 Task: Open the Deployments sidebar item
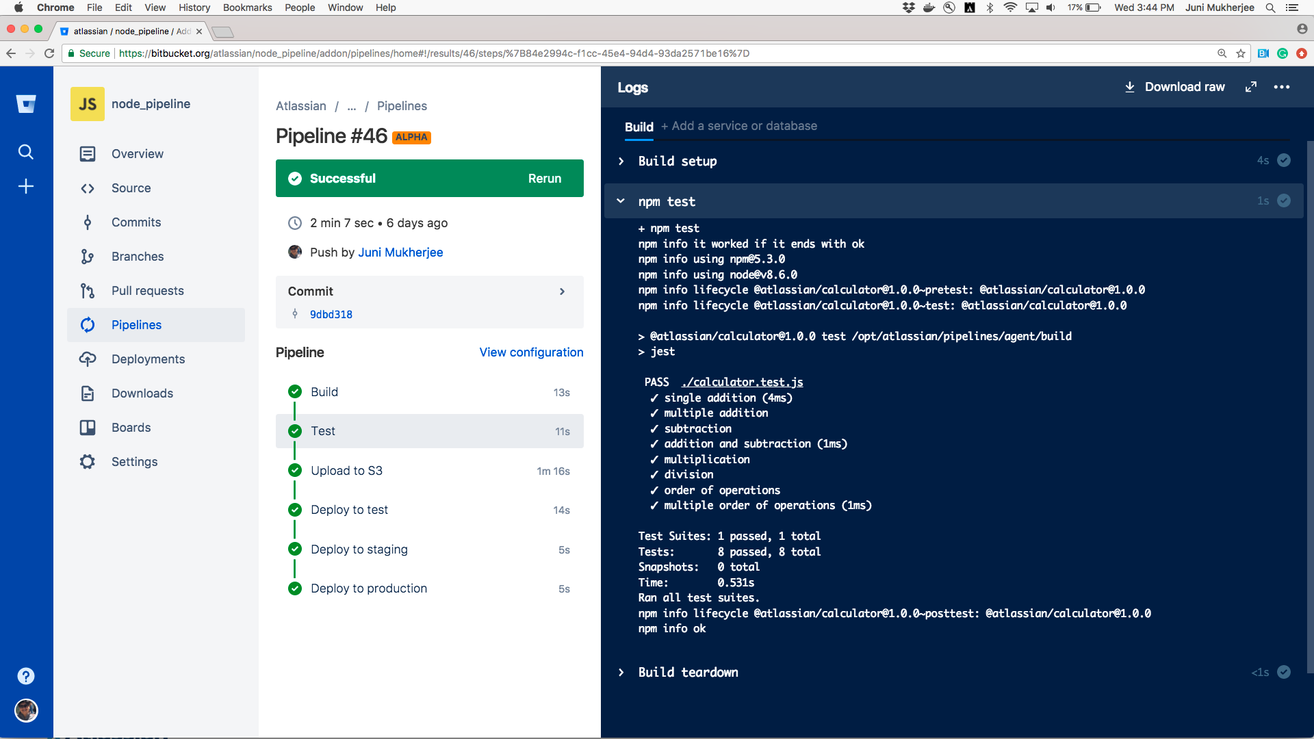148,359
